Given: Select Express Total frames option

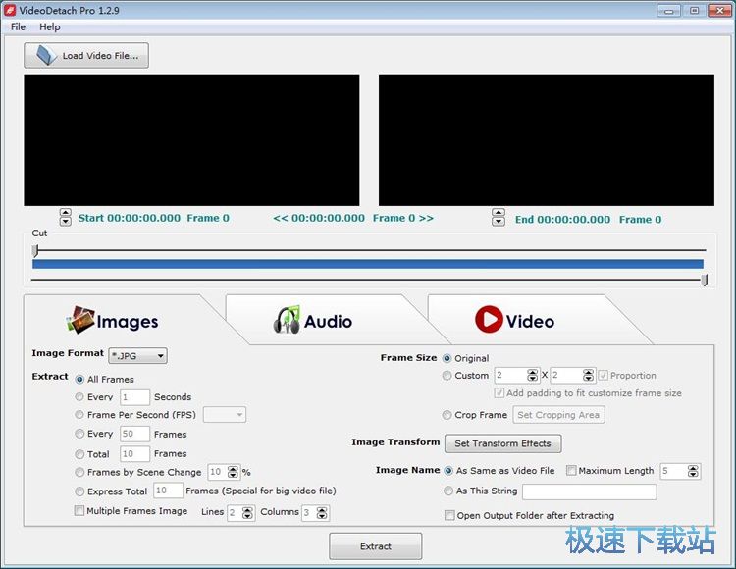Looking at the screenshot, I should click(79, 491).
